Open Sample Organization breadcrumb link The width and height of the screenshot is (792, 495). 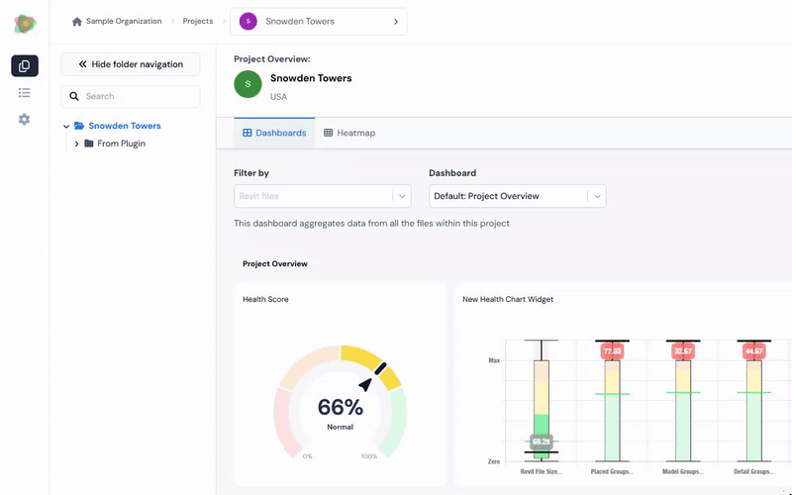(124, 21)
